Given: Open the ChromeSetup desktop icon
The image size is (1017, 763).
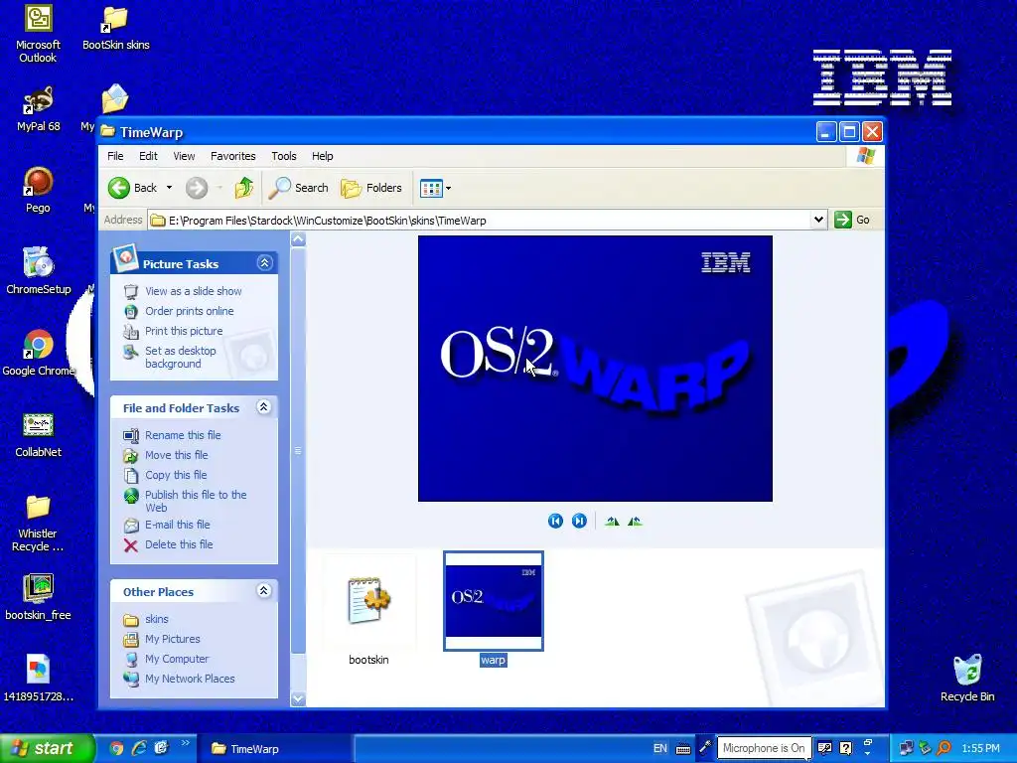Looking at the screenshot, I should pos(39,271).
